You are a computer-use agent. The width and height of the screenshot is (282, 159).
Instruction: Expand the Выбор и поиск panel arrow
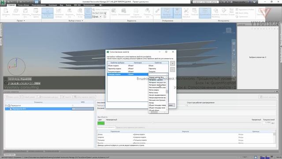pyautogui.click(x=82, y=21)
